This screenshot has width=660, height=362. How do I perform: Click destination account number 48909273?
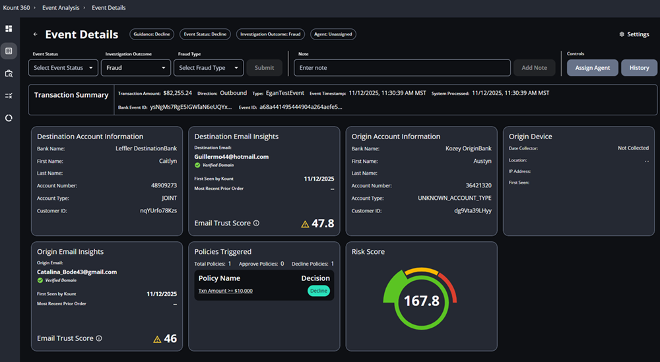164,185
